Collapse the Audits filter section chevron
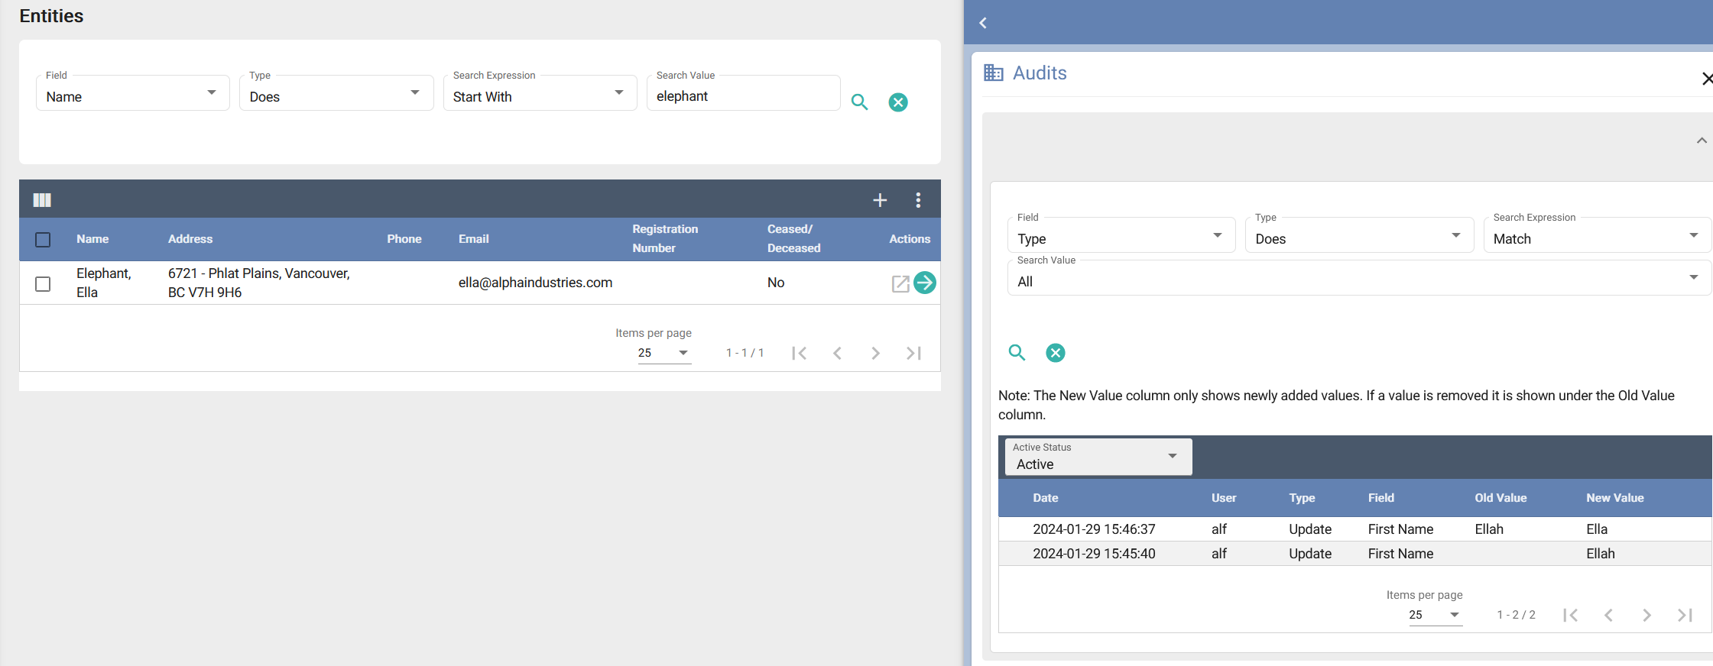 (x=1702, y=141)
